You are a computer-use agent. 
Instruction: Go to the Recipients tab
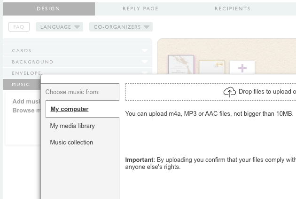(x=232, y=8)
